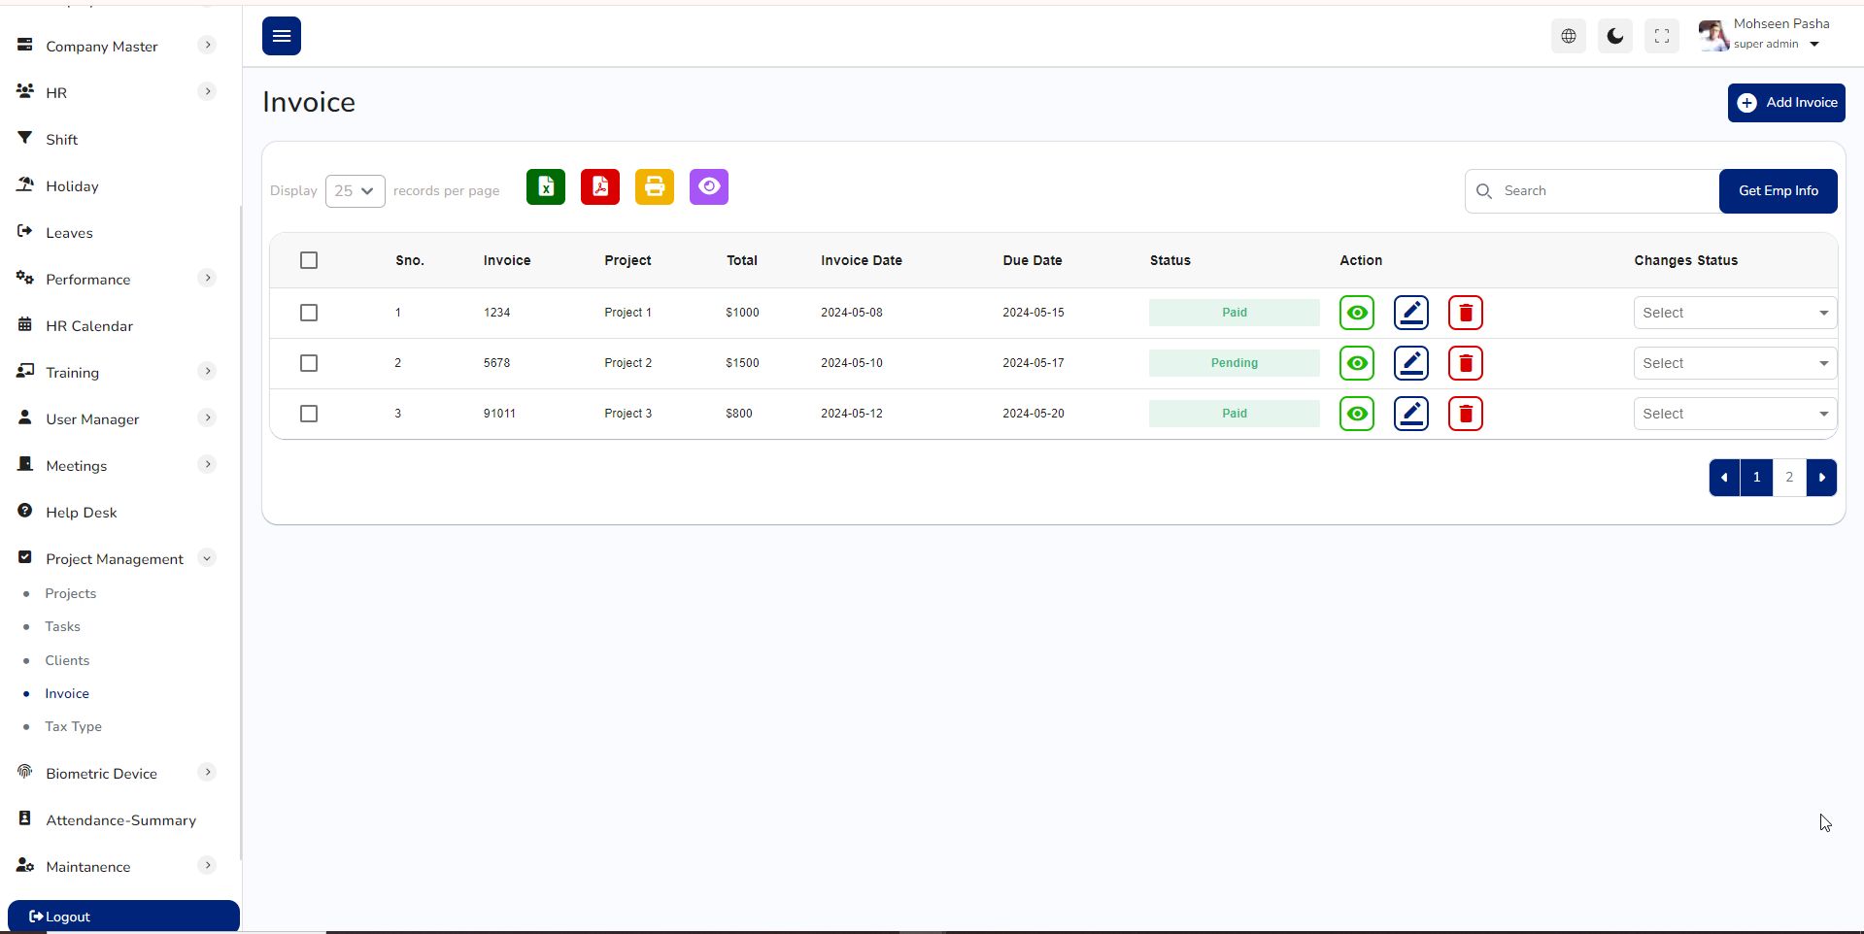
Task: Click the purple column visibility eye icon
Action: [x=708, y=187]
